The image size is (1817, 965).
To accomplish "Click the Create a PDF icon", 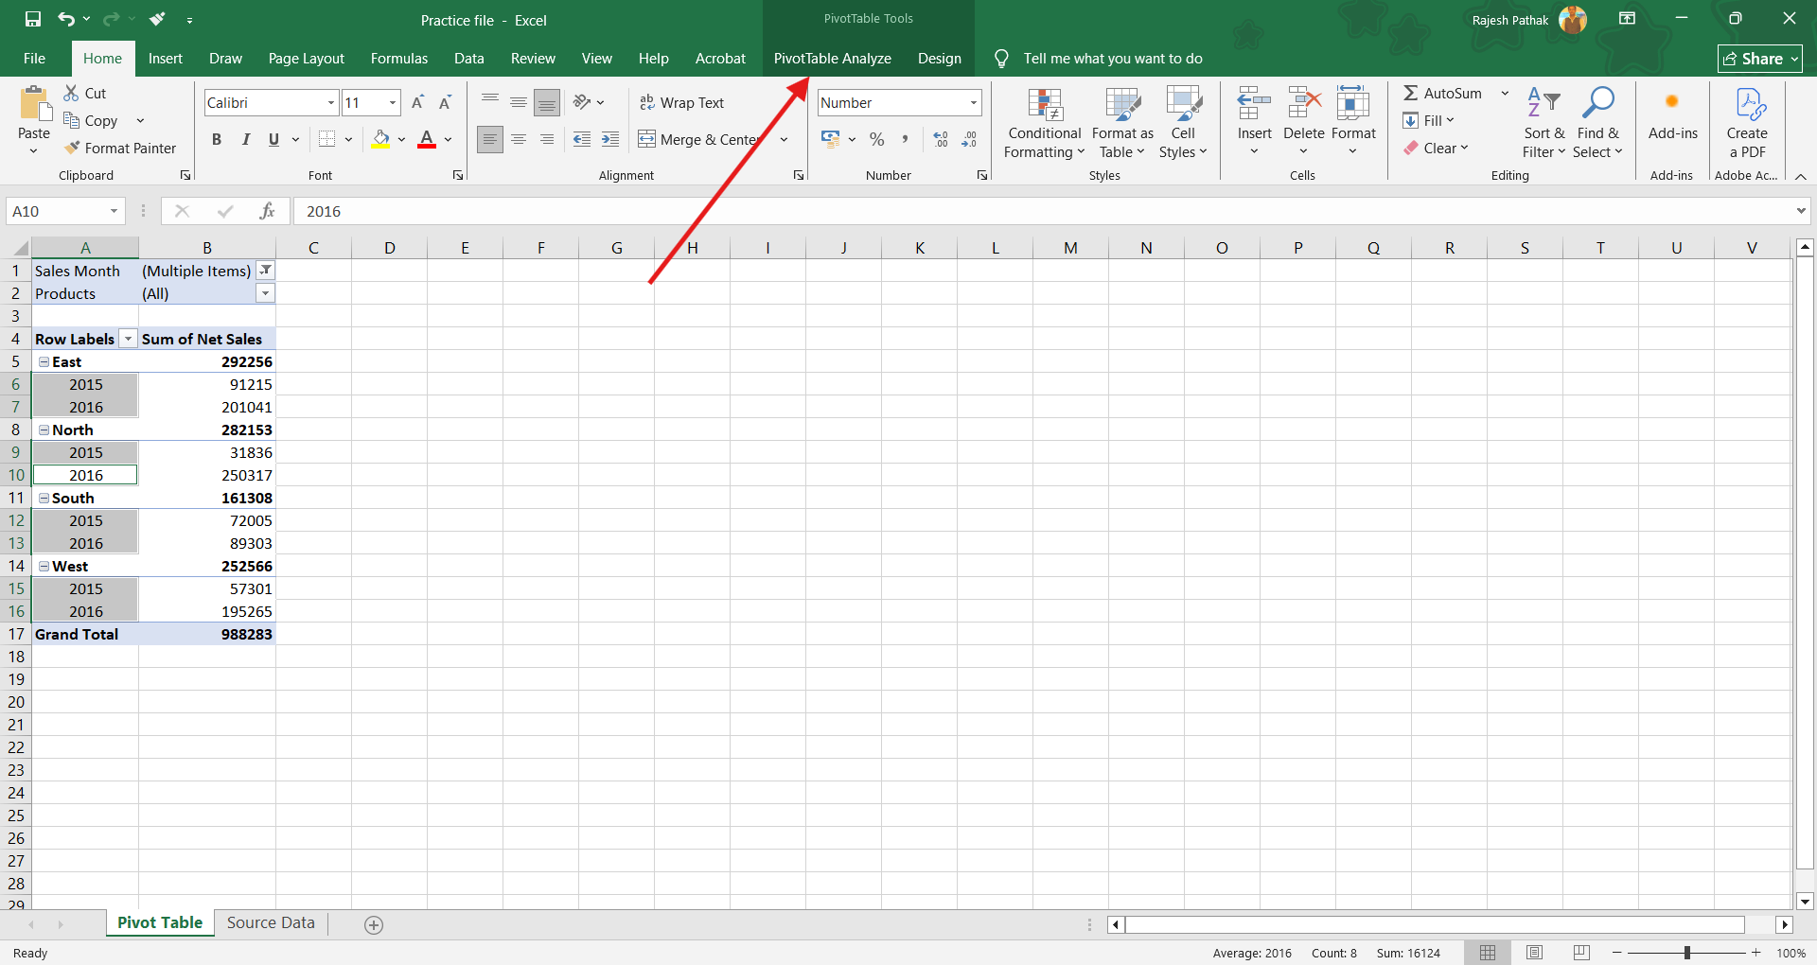I will point(1747,106).
